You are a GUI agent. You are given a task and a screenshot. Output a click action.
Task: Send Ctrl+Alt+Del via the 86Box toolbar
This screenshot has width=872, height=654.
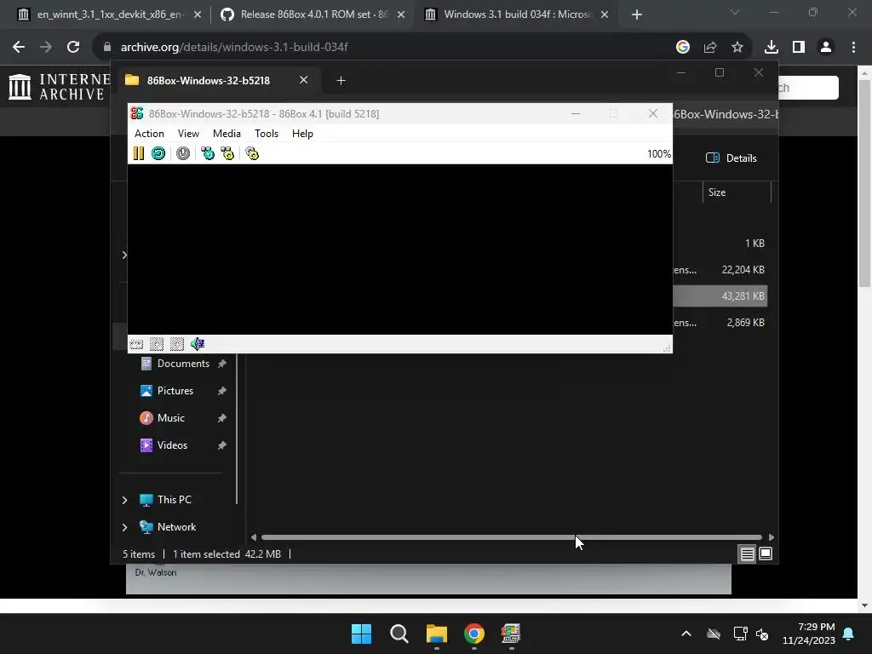[208, 153]
